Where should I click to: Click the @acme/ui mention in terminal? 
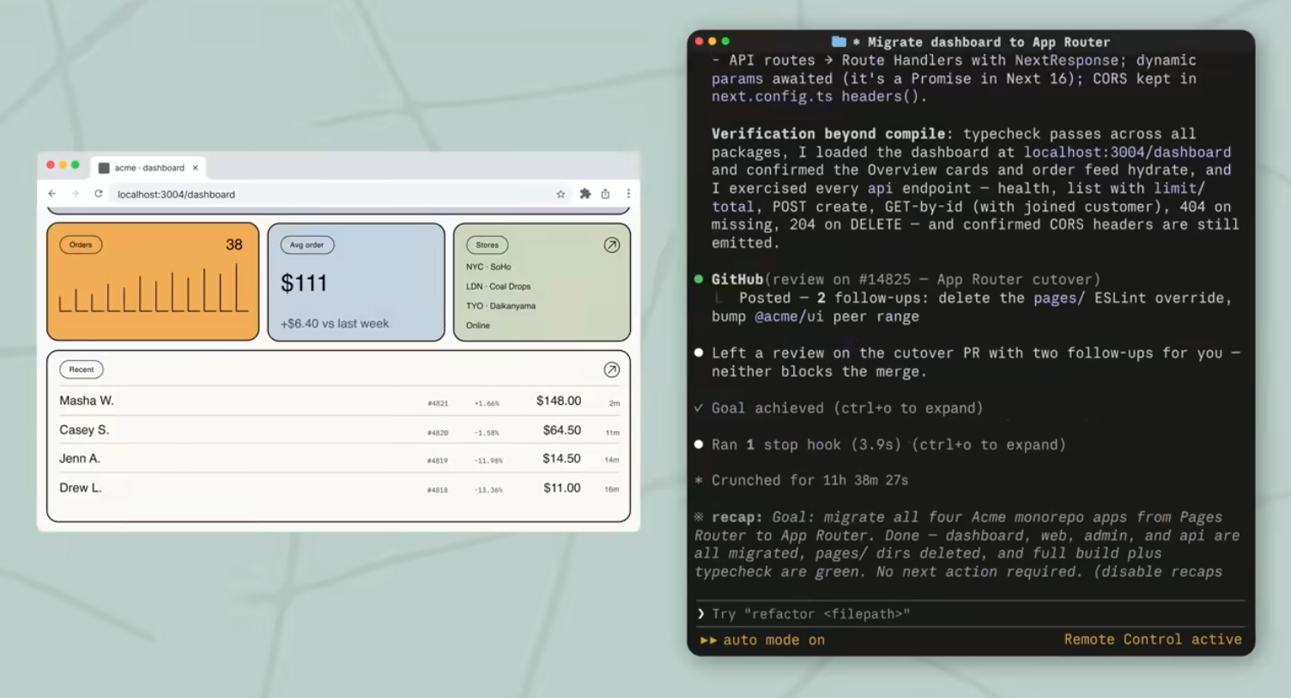(789, 316)
